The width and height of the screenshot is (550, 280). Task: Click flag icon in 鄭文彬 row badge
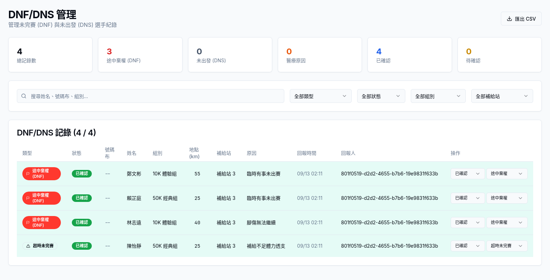28,174
